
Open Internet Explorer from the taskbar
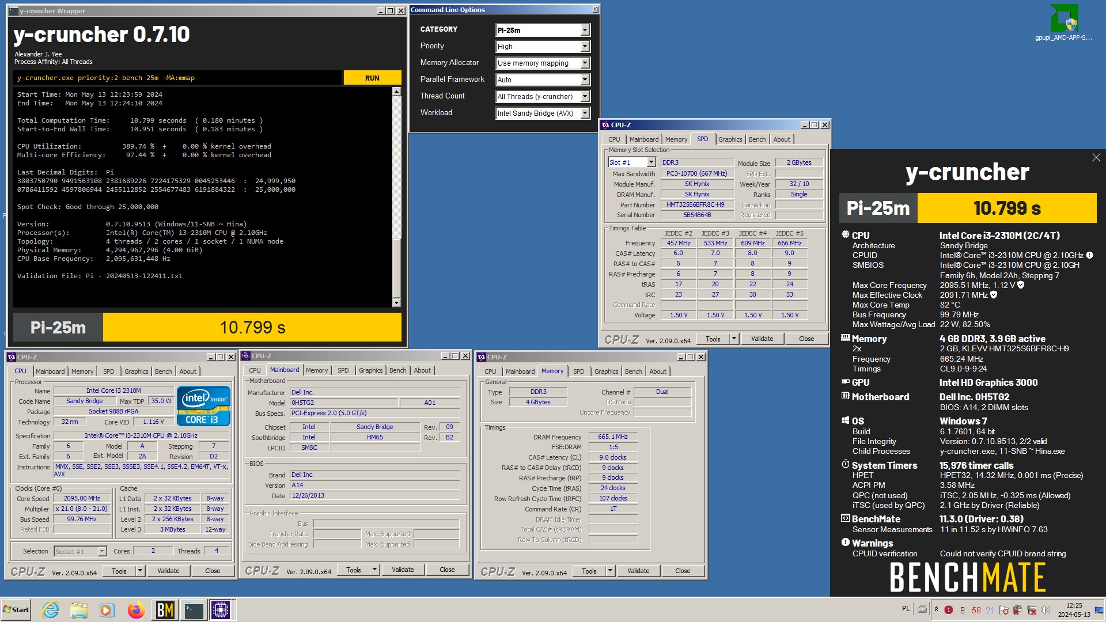(51, 610)
